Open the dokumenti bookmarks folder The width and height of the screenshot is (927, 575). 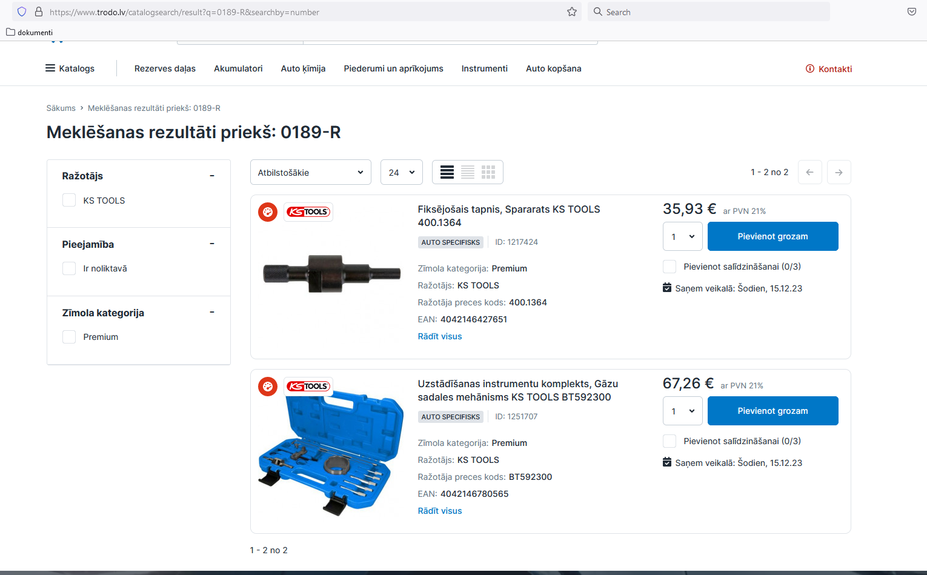pos(30,32)
